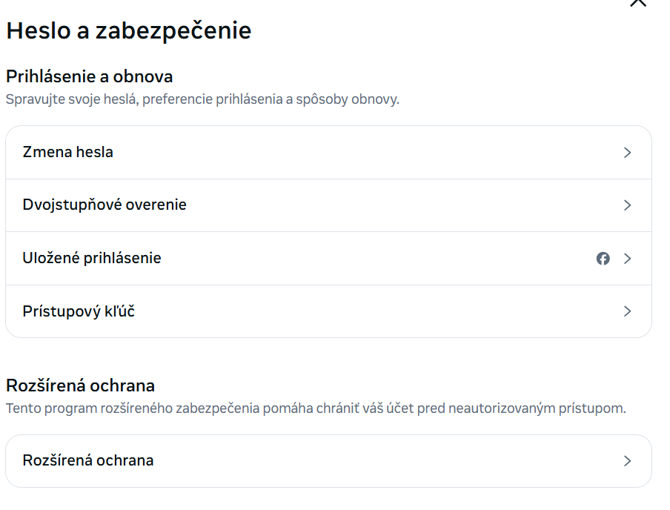Click the 'Spravujte svoje heslá' description text
This screenshot has width=670, height=510.
[x=202, y=99]
